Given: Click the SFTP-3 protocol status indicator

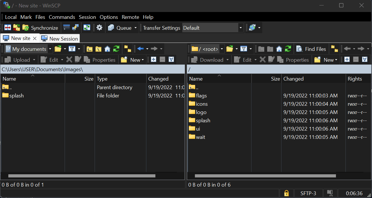Looking at the screenshot, I should tap(308, 193).
